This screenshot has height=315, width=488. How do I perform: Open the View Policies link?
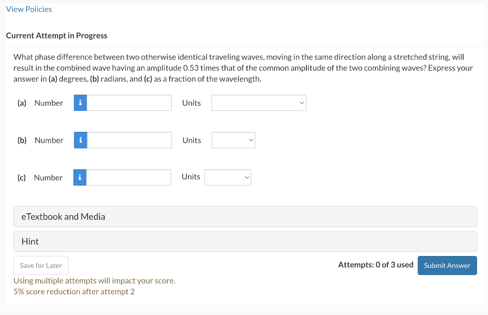coord(29,9)
